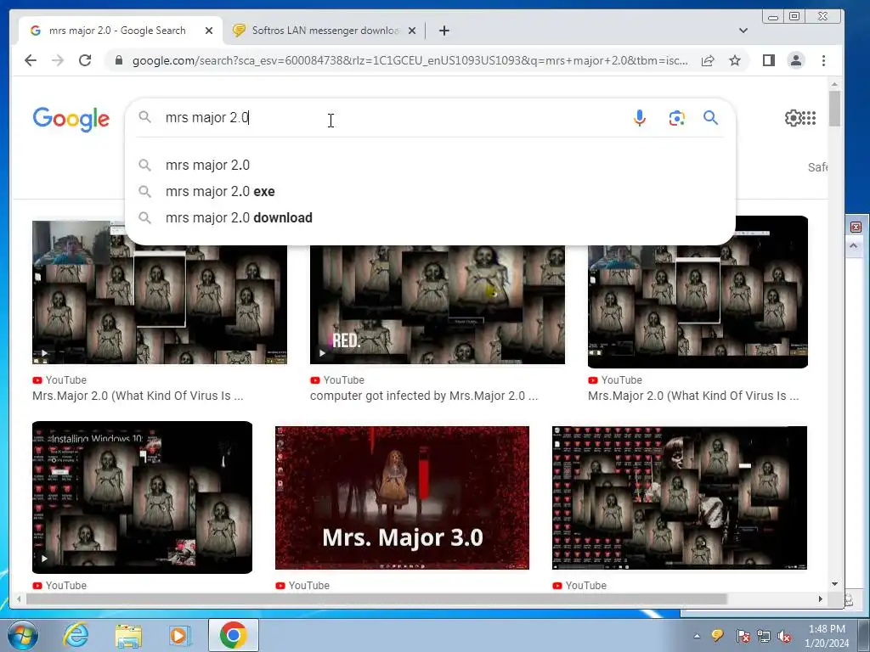Image resolution: width=870 pixels, height=652 pixels.
Task: Click the horizontal scrollbar right arrow
Action: click(821, 599)
